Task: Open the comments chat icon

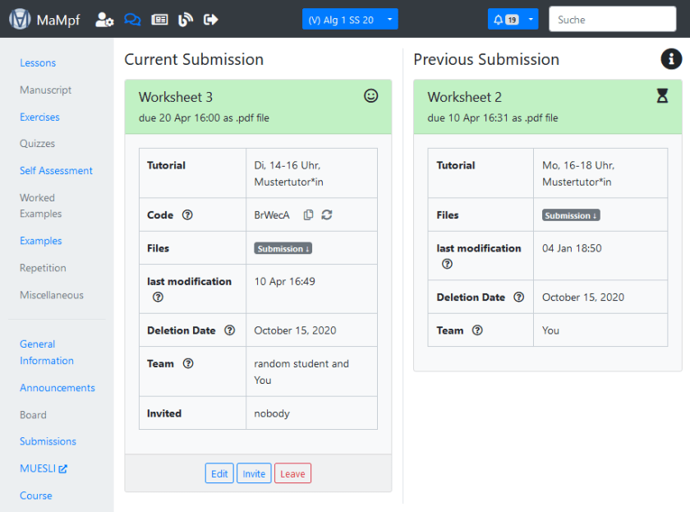Action: (132, 20)
